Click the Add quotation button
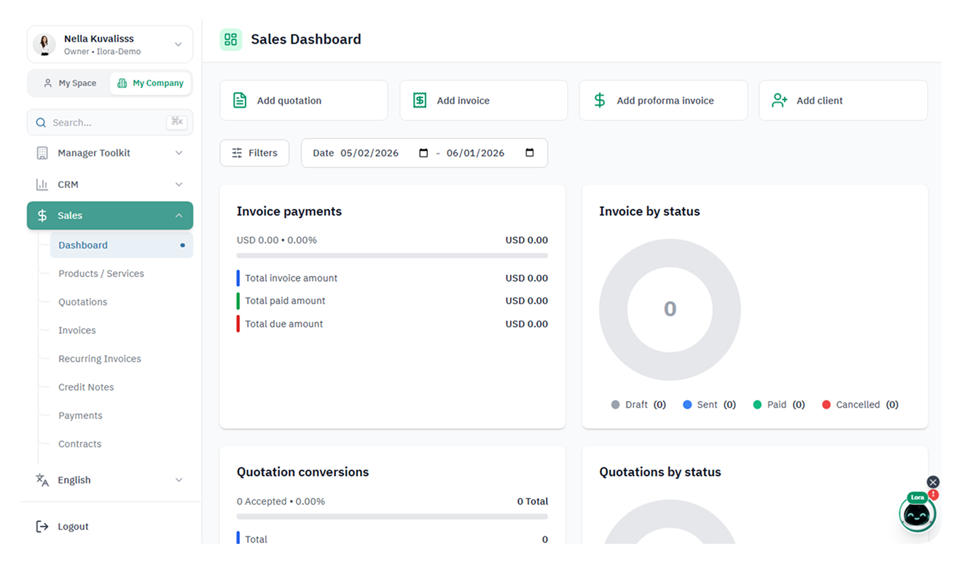Screen dimensions: 962x562 tap(304, 101)
